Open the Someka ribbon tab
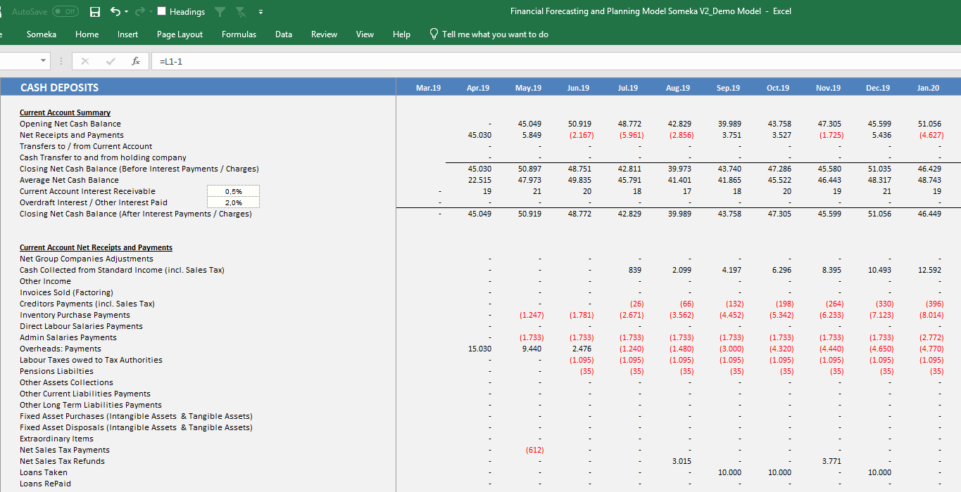The width and height of the screenshot is (961, 492). (41, 34)
